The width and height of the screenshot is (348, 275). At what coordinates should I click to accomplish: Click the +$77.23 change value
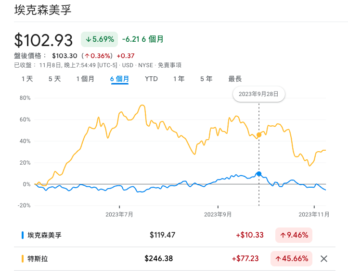pos(245,258)
